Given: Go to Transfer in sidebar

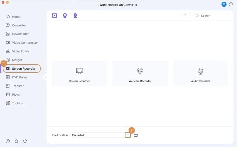Looking at the screenshot, I should pos(14,86).
